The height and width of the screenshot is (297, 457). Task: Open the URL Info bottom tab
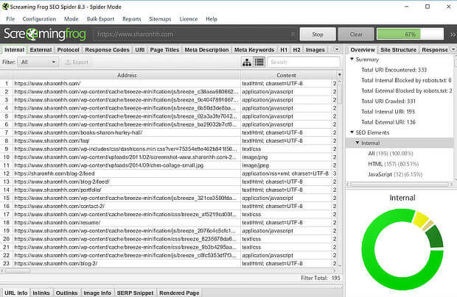(x=16, y=293)
